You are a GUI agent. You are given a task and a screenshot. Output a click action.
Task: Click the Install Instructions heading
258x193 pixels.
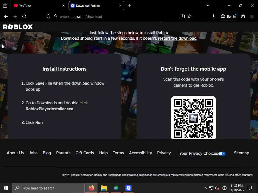click(x=64, y=69)
